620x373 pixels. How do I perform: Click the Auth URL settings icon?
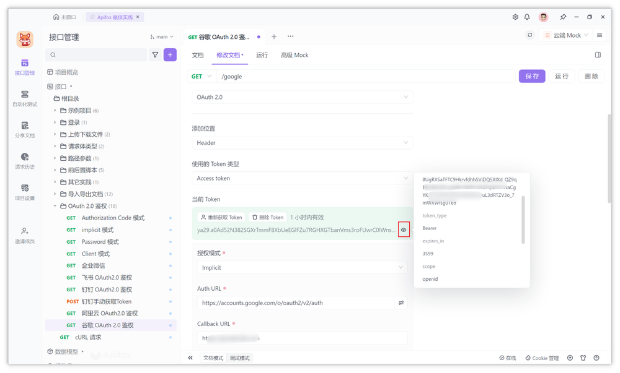401,303
